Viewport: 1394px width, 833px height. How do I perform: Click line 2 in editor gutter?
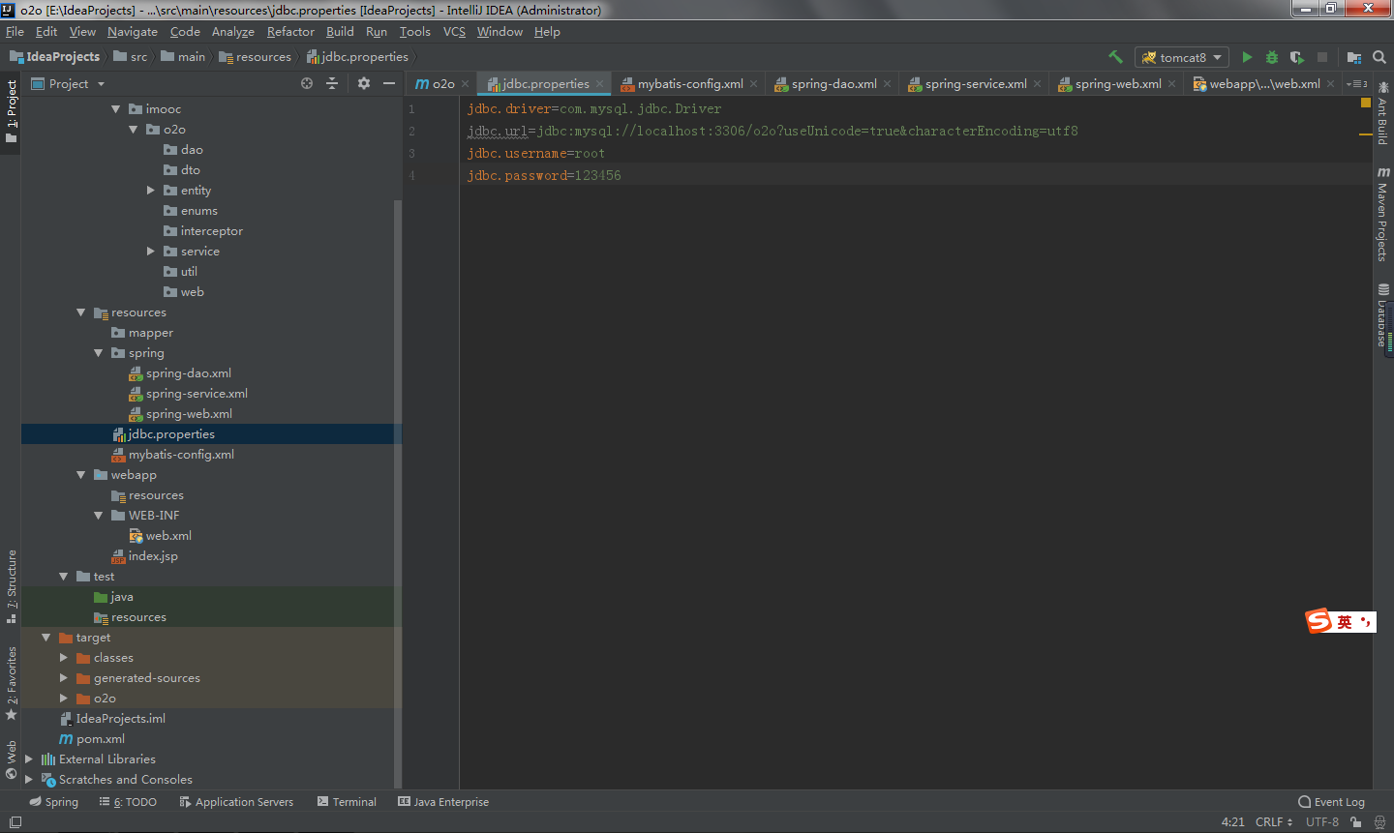tap(411, 132)
